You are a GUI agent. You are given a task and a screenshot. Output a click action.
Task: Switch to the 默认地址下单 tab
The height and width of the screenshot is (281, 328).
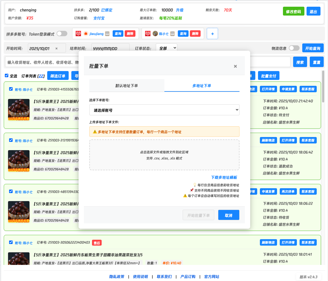click(127, 86)
